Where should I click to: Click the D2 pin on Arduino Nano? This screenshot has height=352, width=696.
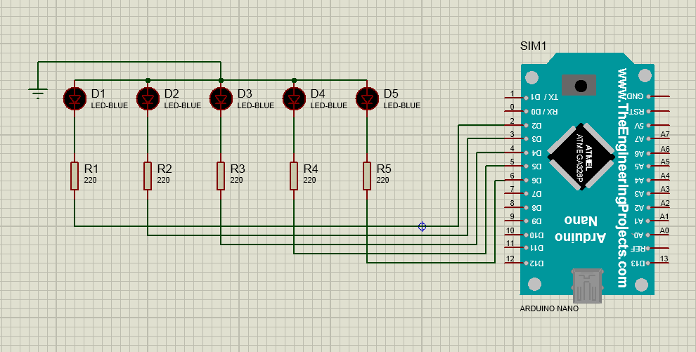coord(527,125)
